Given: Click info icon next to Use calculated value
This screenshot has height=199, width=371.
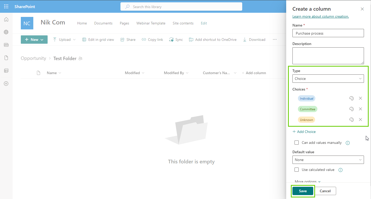Looking at the screenshot, I should point(340,170).
